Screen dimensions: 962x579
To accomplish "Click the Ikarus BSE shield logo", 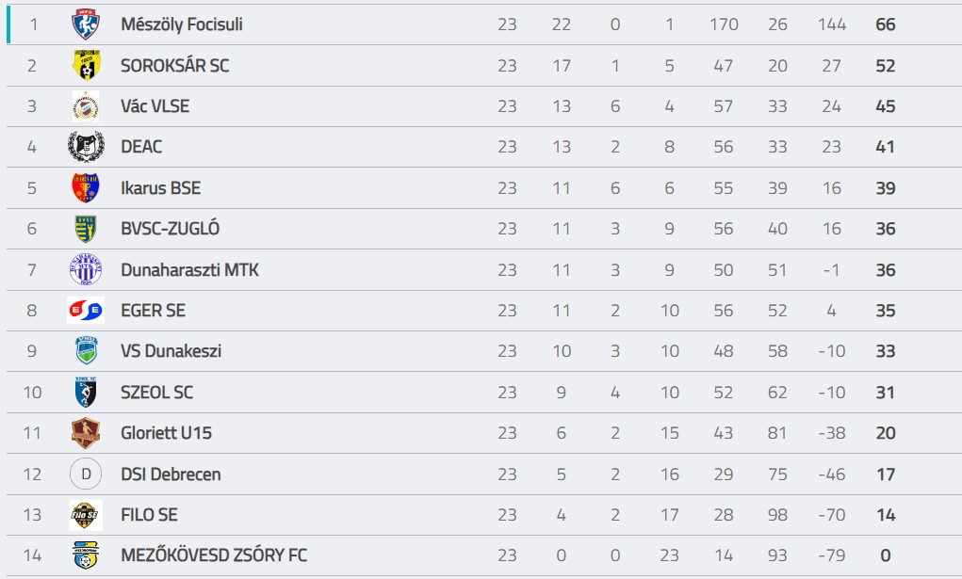I will [86, 187].
